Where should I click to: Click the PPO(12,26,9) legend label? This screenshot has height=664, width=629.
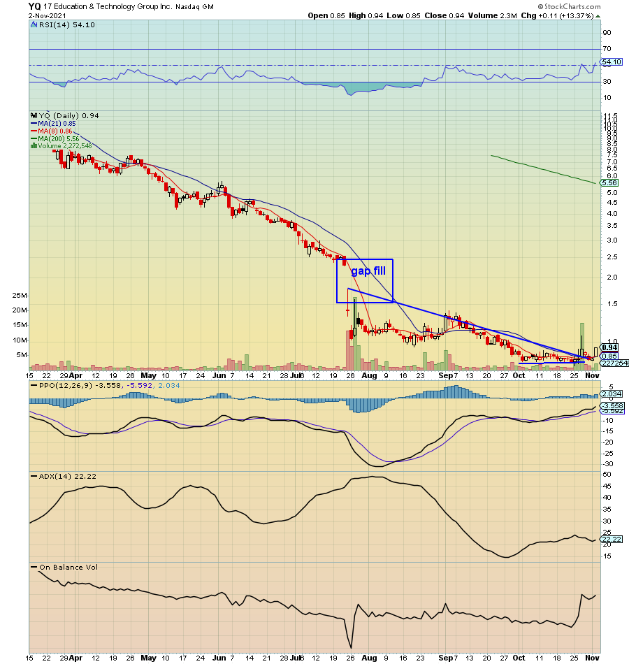66,385
